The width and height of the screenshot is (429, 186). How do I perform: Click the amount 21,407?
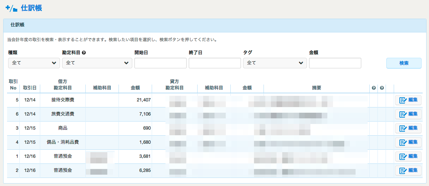click(x=144, y=100)
